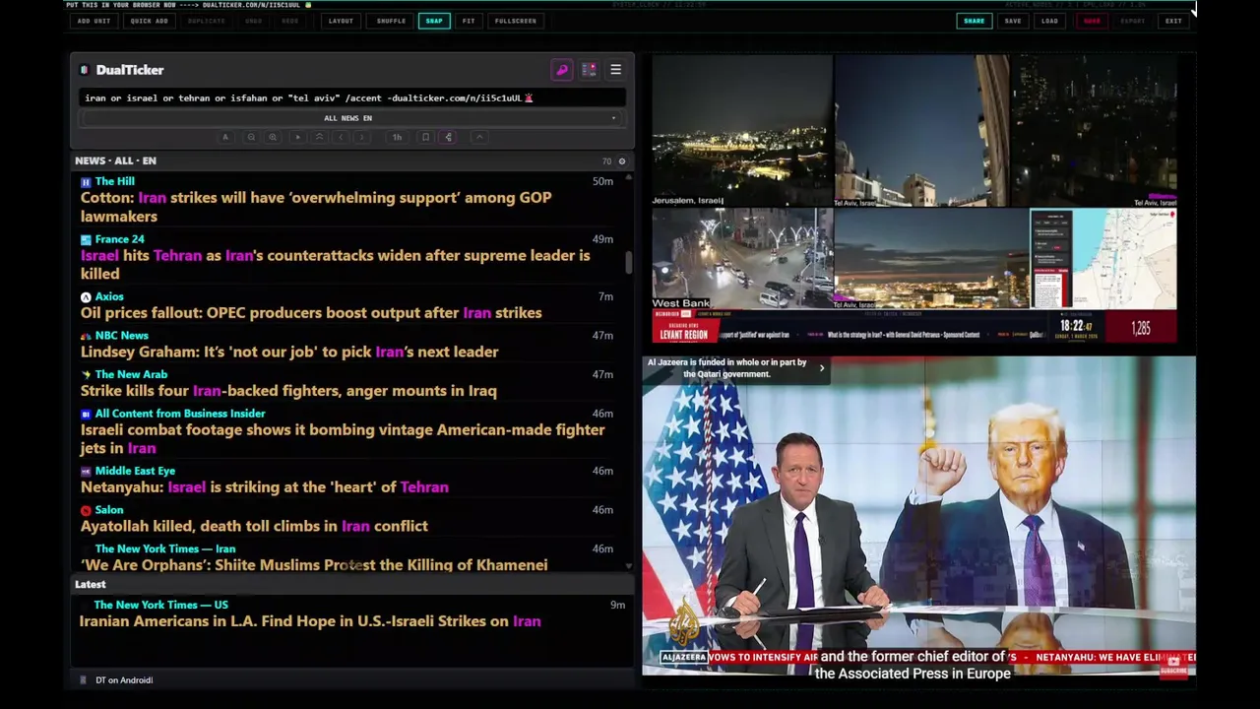Click the SAVE button in top bar
The height and width of the screenshot is (709, 1260).
(x=1012, y=21)
